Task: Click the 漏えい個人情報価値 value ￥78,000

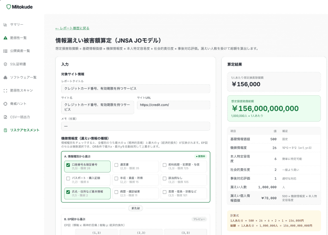Action: (269, 198)
